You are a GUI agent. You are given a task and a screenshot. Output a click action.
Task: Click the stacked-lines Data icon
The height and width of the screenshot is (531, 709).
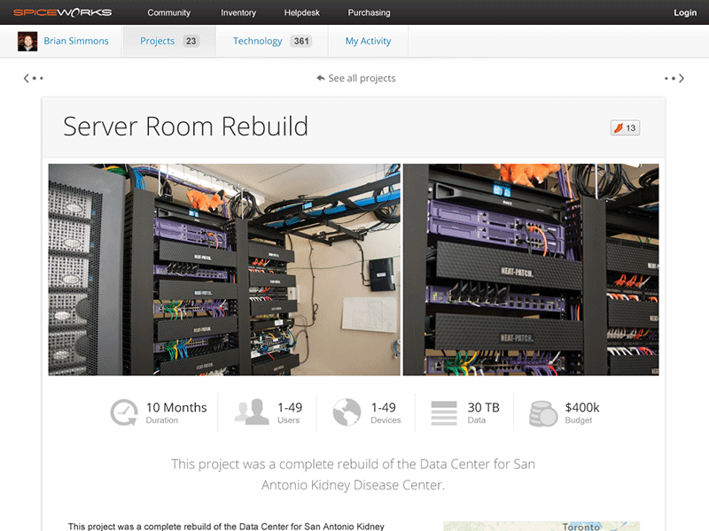point(443,411)
